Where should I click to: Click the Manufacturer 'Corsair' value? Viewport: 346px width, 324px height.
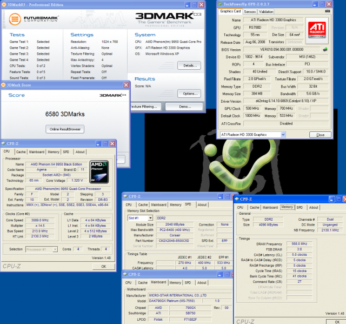175,235
